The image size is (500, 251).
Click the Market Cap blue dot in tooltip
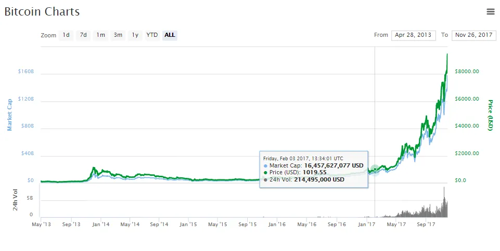pyautogui.click(x=266, y=166)
